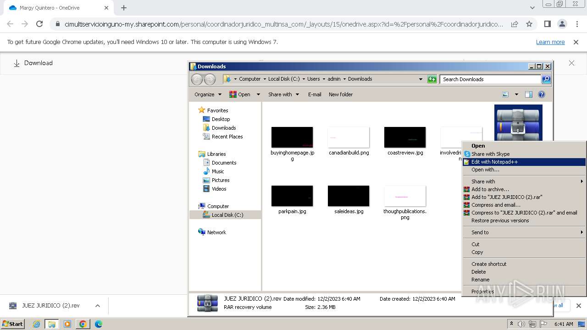Click the Chrome back arrow
This screenshot has width=587, height=330.
coord(10,24)
